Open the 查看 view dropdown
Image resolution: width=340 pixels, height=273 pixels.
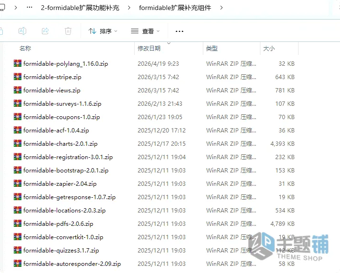145,31
